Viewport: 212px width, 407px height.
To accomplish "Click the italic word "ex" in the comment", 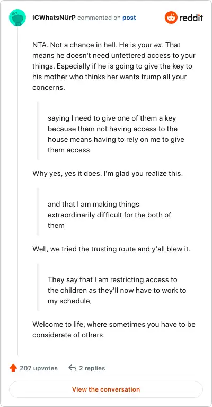I will coord(157,45).
